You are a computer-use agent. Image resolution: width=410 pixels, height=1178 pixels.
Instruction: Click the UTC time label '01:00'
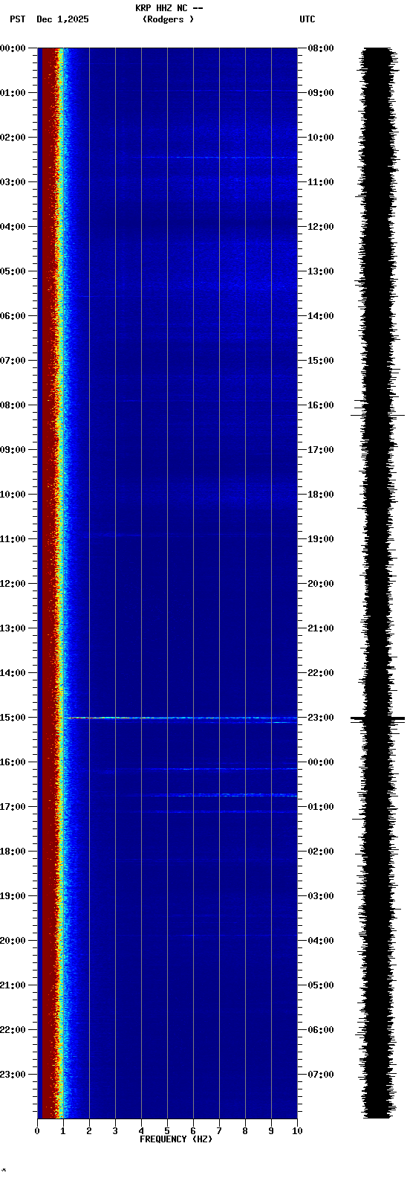click(321, 807)
